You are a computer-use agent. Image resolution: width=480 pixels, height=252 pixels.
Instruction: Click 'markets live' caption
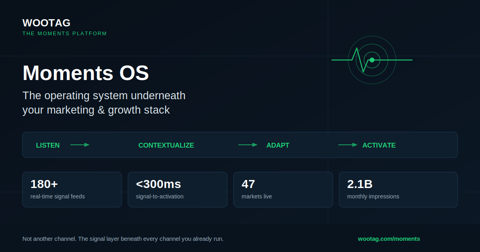257,196
